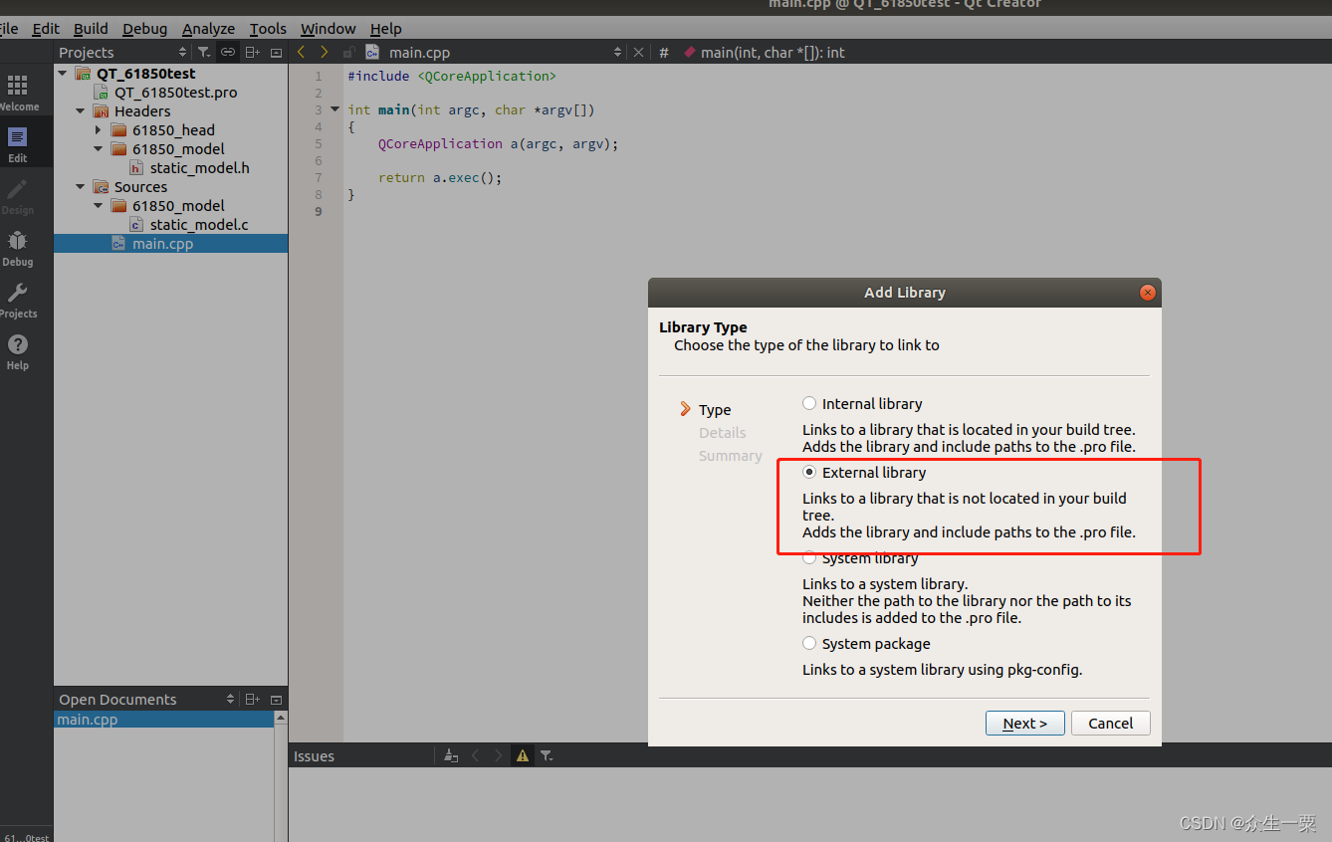Screen dimensions: 1332x842
Task: Open the Edit menu
Action: (46, 29)
